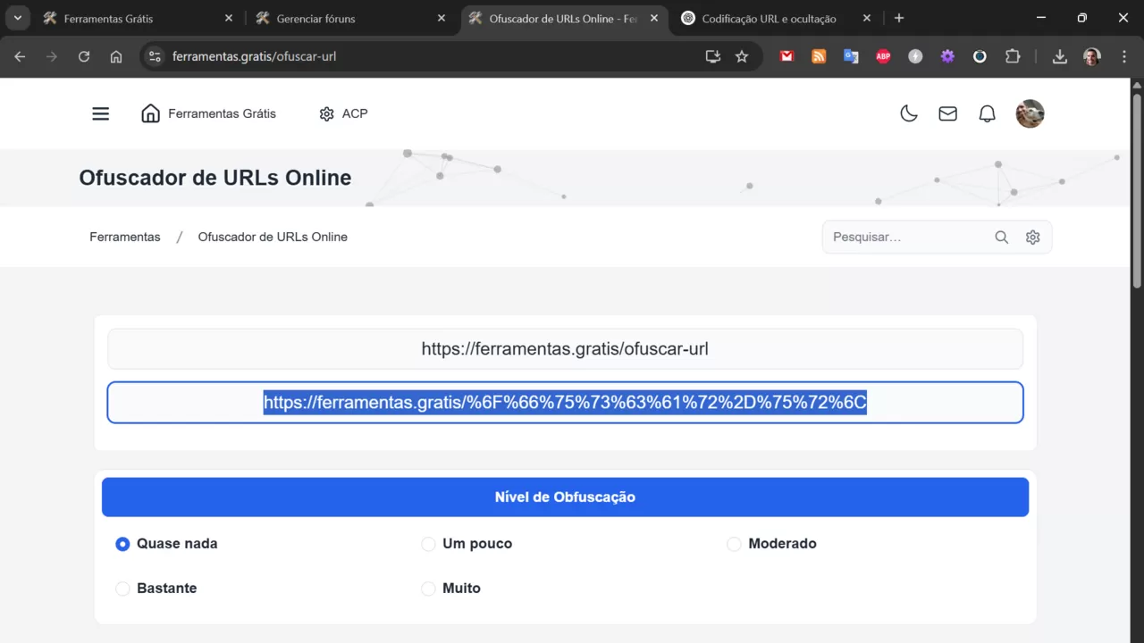Open the Extensions puzzle piece menu
The width and height of the screenshot is (1144, 643).
coord(1013,56)
